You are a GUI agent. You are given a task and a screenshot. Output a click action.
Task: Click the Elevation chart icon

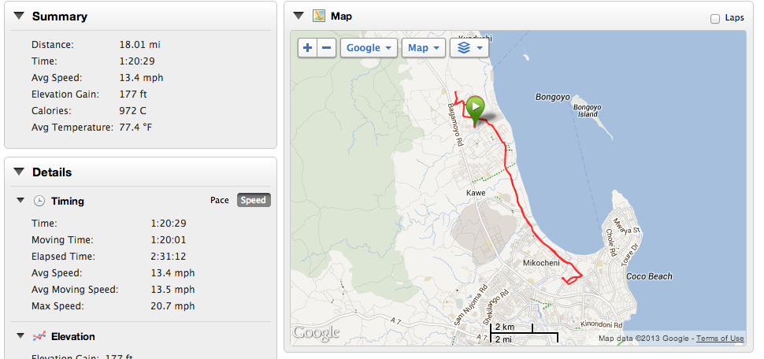pyautogui.click(x=39, y=337)
